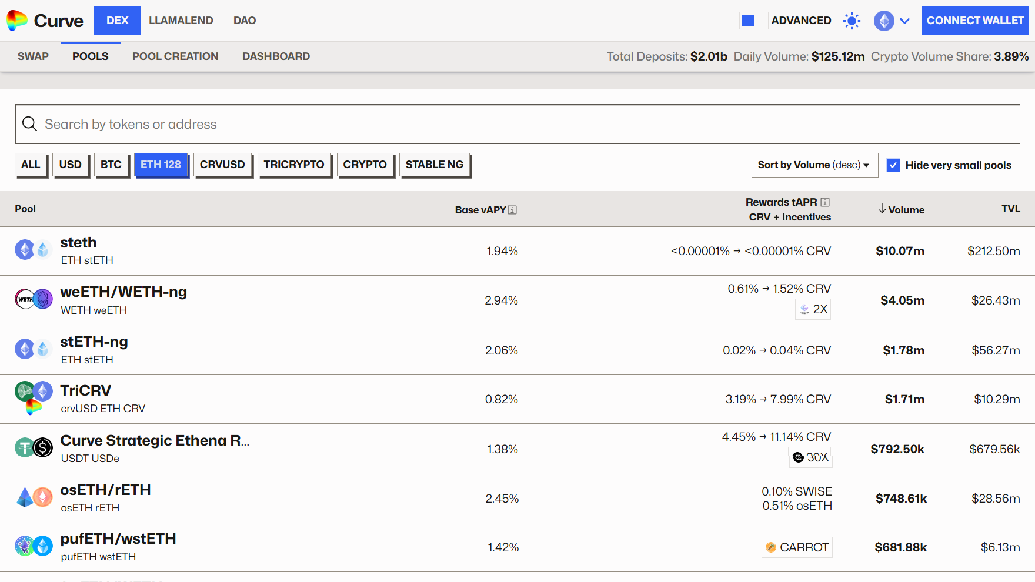Open the osETH/rETH pool name

[106, 490]
